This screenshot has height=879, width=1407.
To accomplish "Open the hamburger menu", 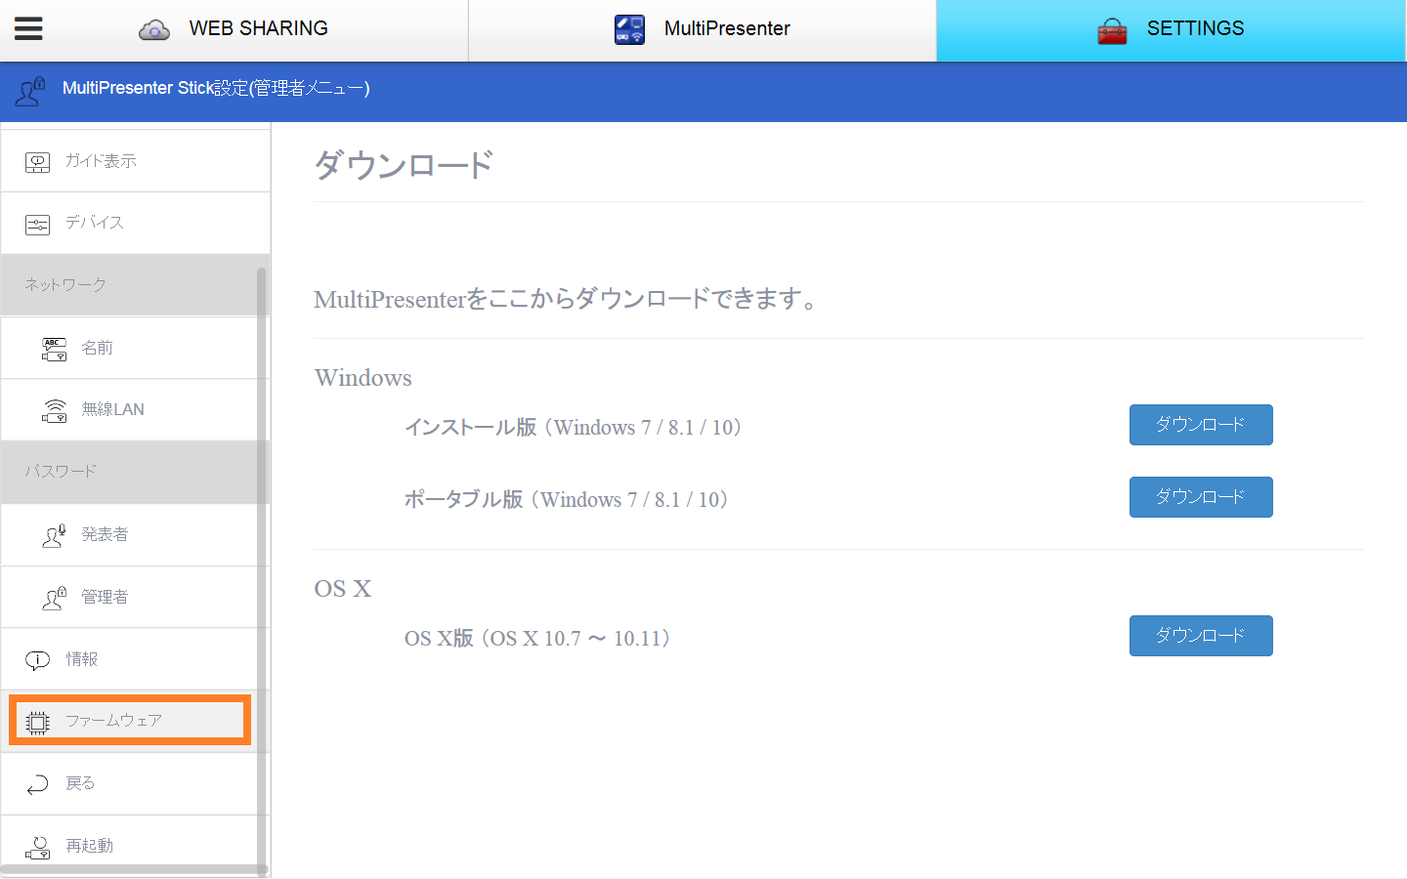I will (28, 28).
